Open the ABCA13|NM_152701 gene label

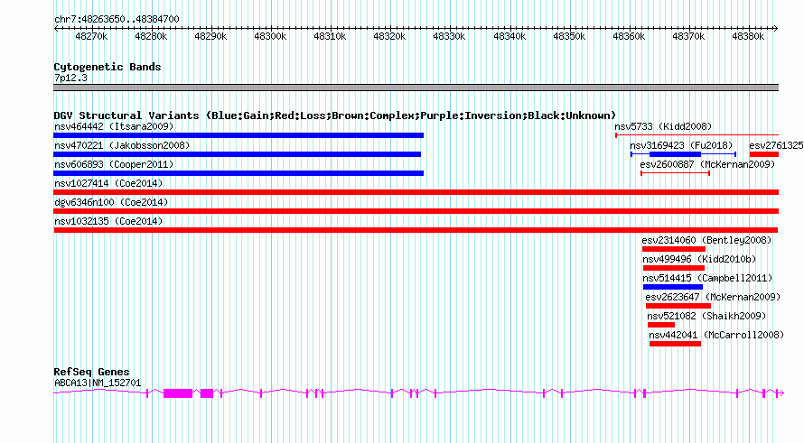[x=98, y=383]
